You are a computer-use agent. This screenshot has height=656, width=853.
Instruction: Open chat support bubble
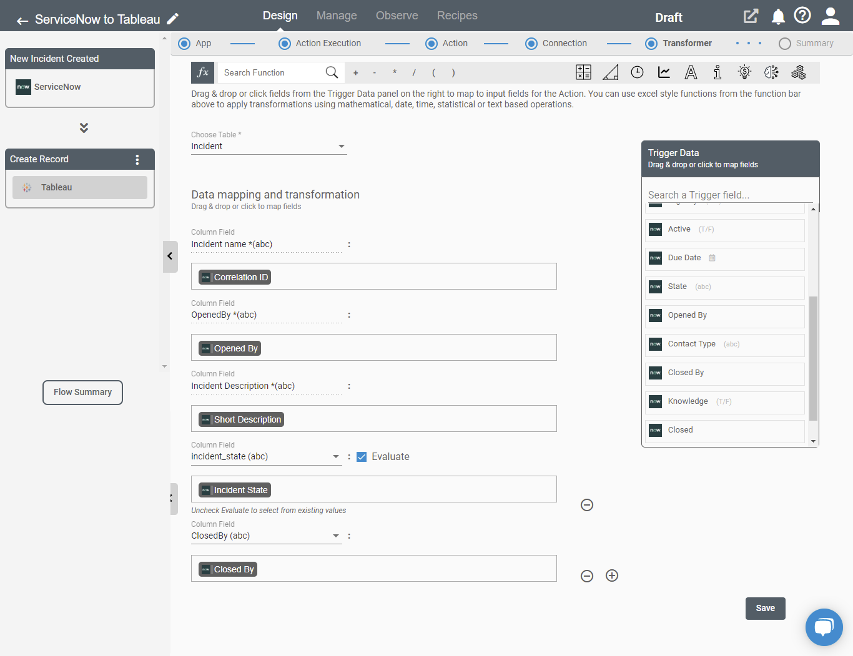824,627
